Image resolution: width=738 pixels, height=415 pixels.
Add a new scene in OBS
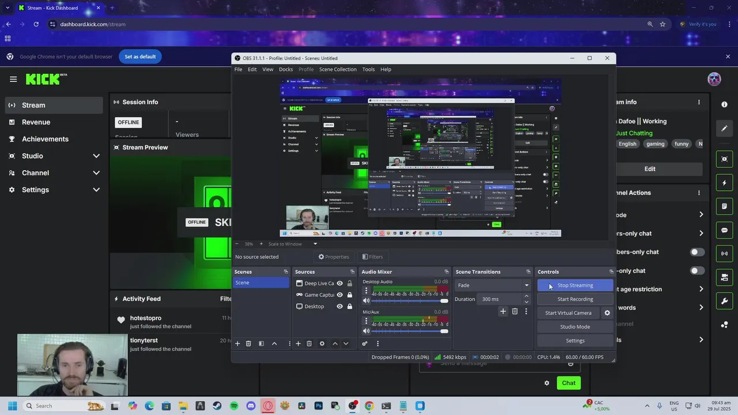click(237, 344)
